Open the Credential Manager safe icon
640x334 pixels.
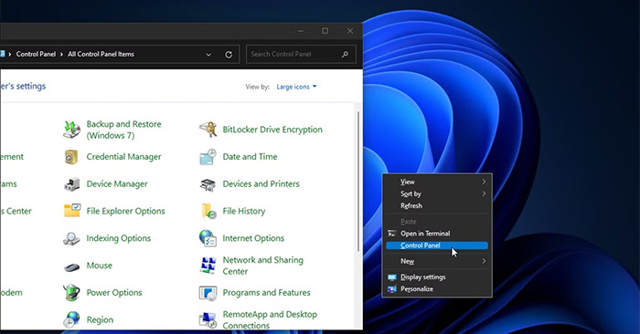point(71,157)
